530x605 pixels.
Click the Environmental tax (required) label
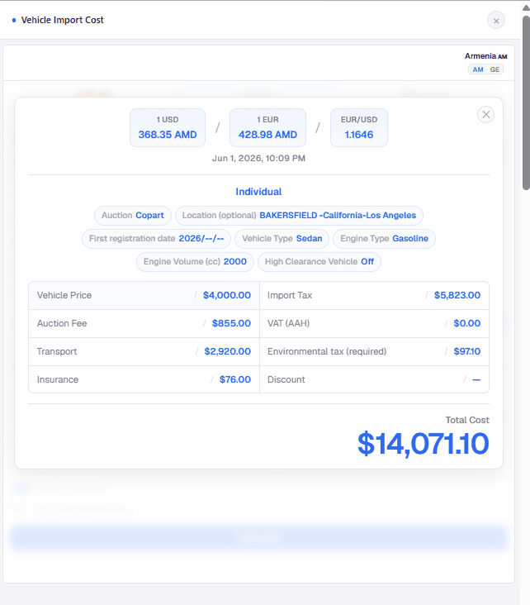click(x=327, y=351)
